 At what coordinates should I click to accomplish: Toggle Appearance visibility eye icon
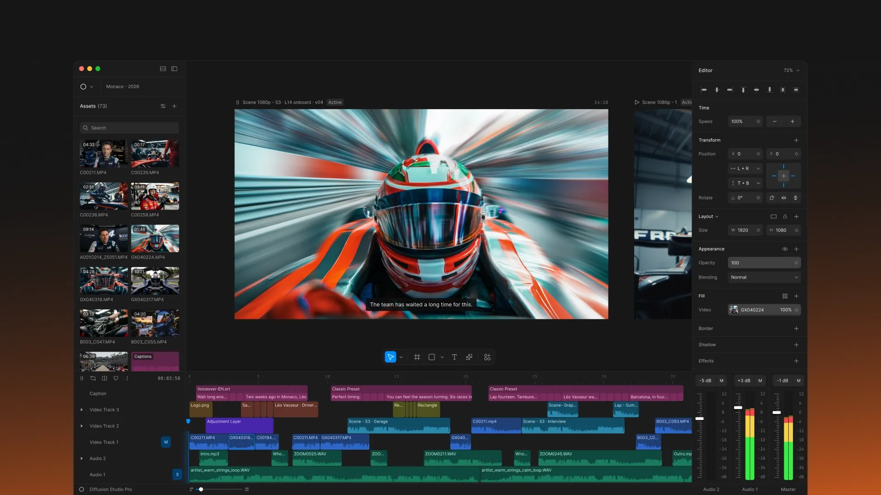coord(785,249)
